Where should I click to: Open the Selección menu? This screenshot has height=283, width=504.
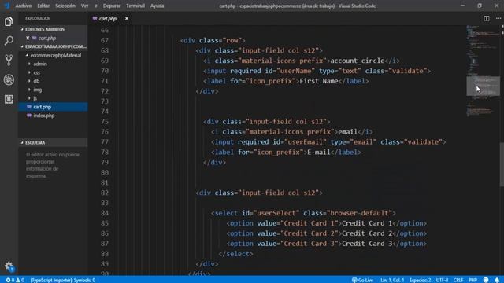(65, 6)
